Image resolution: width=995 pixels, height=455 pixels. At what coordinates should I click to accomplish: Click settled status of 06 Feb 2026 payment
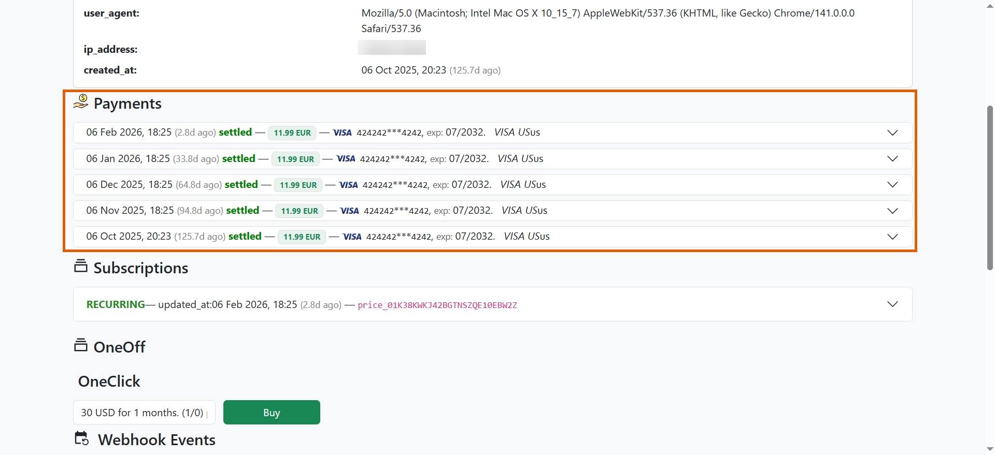(235, 132)
